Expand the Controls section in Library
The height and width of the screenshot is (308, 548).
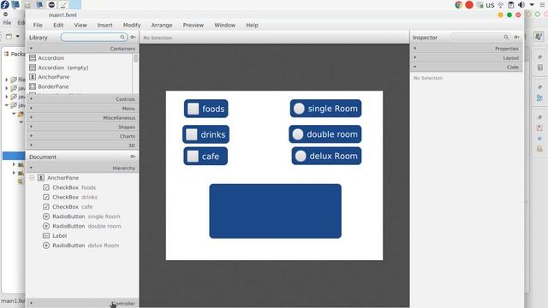[82, 99]
